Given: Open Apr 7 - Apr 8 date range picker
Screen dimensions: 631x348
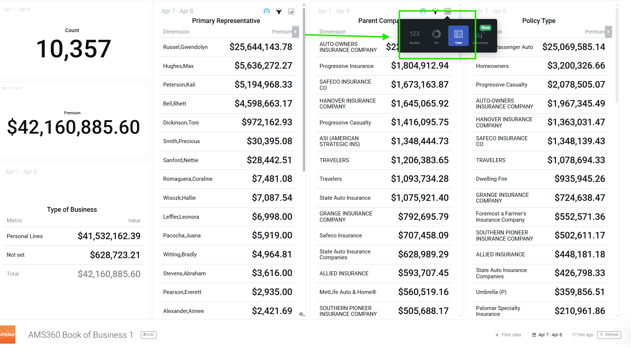Looking at the screenshot, I should pyautogui.click(x=547, y=335).
